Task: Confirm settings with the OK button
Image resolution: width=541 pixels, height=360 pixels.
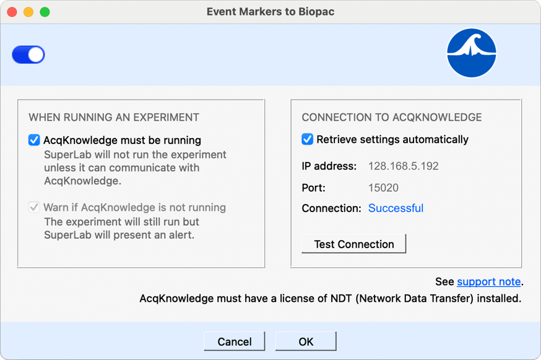Action: 306,341
